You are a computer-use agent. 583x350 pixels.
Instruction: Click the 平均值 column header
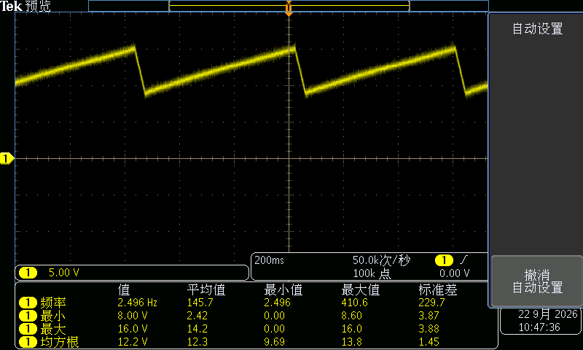click(206, 289)
